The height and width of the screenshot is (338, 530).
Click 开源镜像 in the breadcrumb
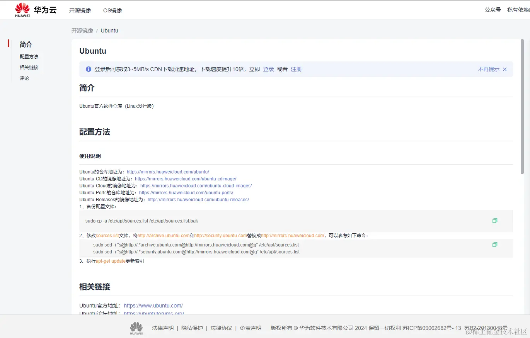82,30
